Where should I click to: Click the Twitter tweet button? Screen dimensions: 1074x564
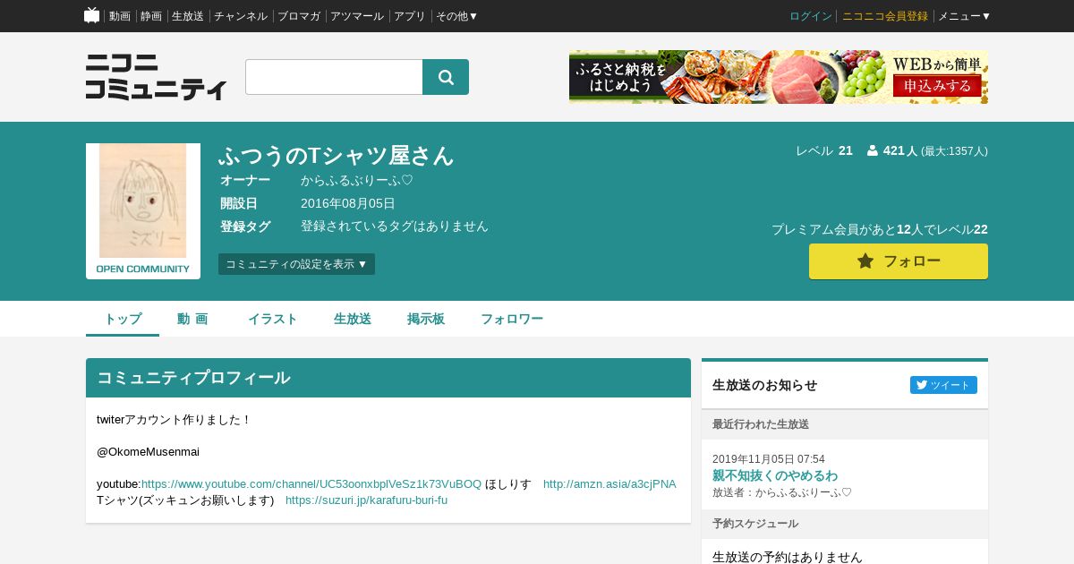943,385
